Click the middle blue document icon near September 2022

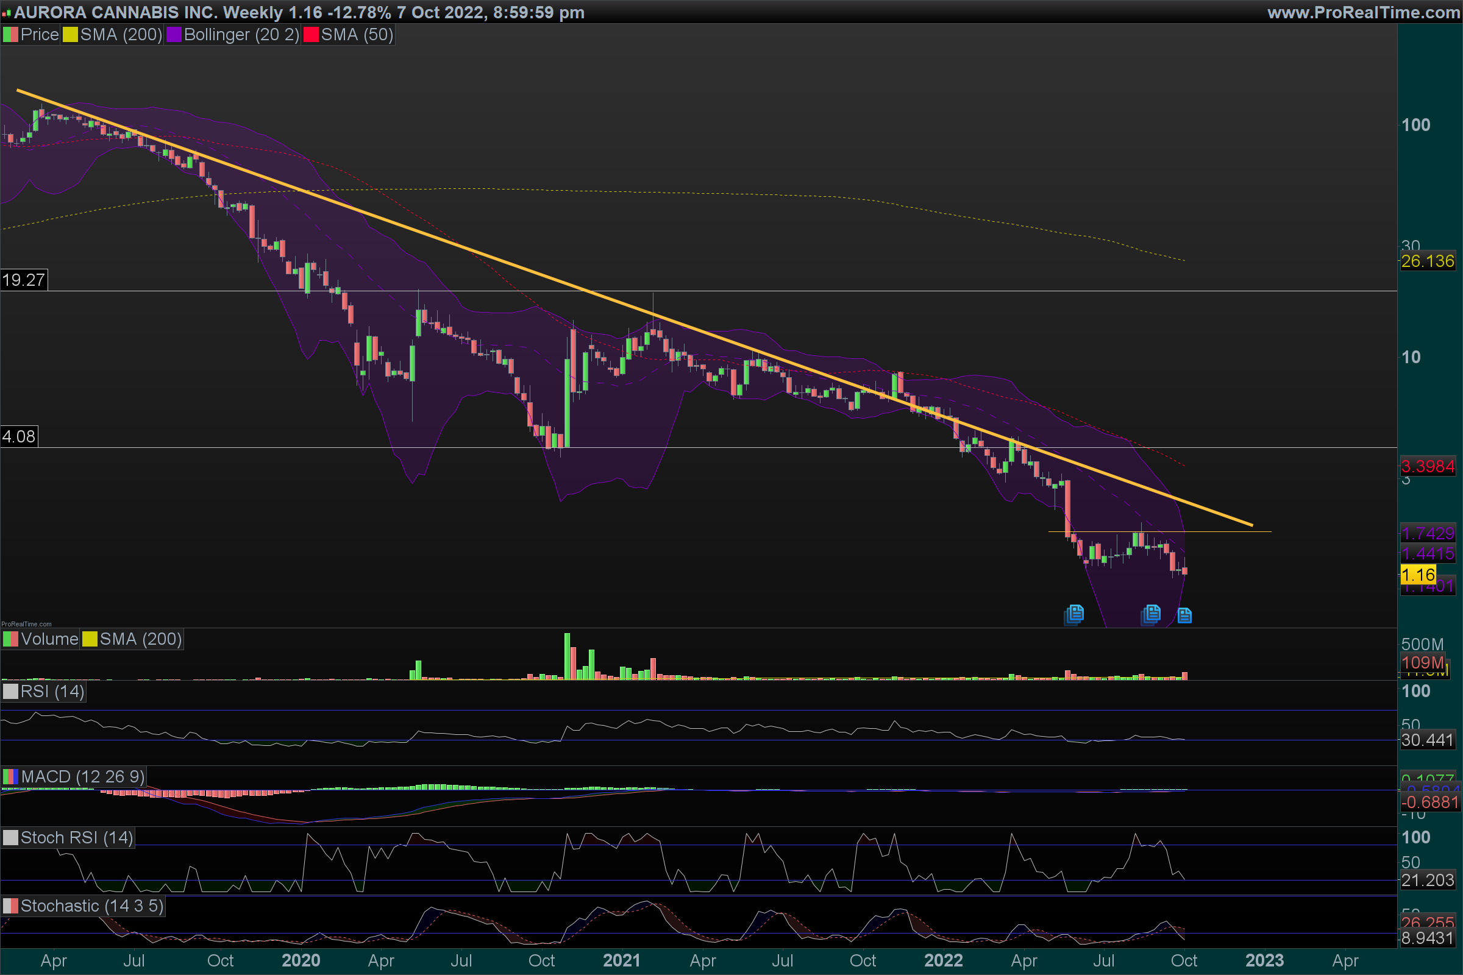pyautogui.click(x=1152, y=614)
